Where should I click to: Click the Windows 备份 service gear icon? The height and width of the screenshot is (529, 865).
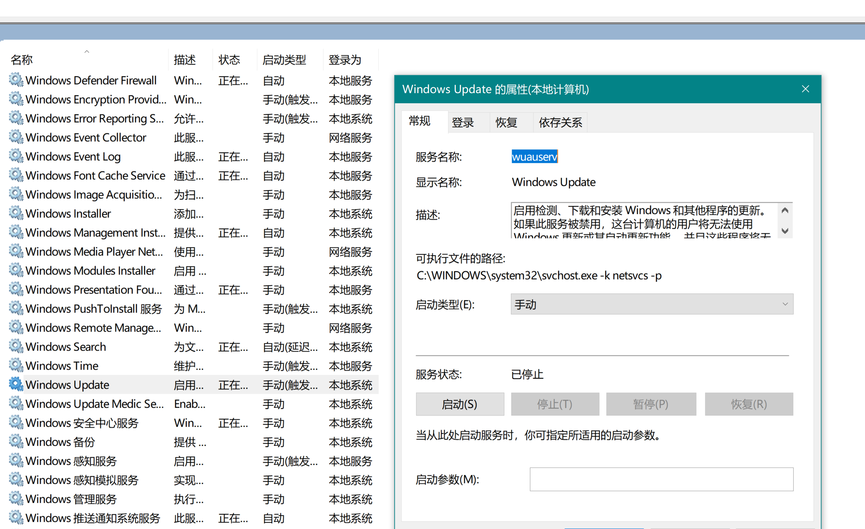click(x=16, y=441)
